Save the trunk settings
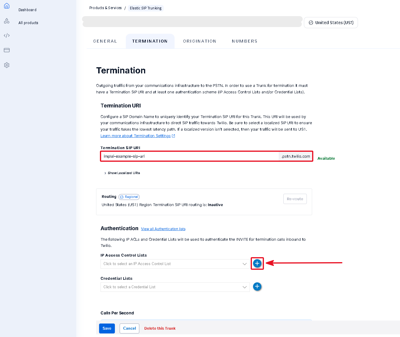400x337 pixels. (x=107, y=328)
